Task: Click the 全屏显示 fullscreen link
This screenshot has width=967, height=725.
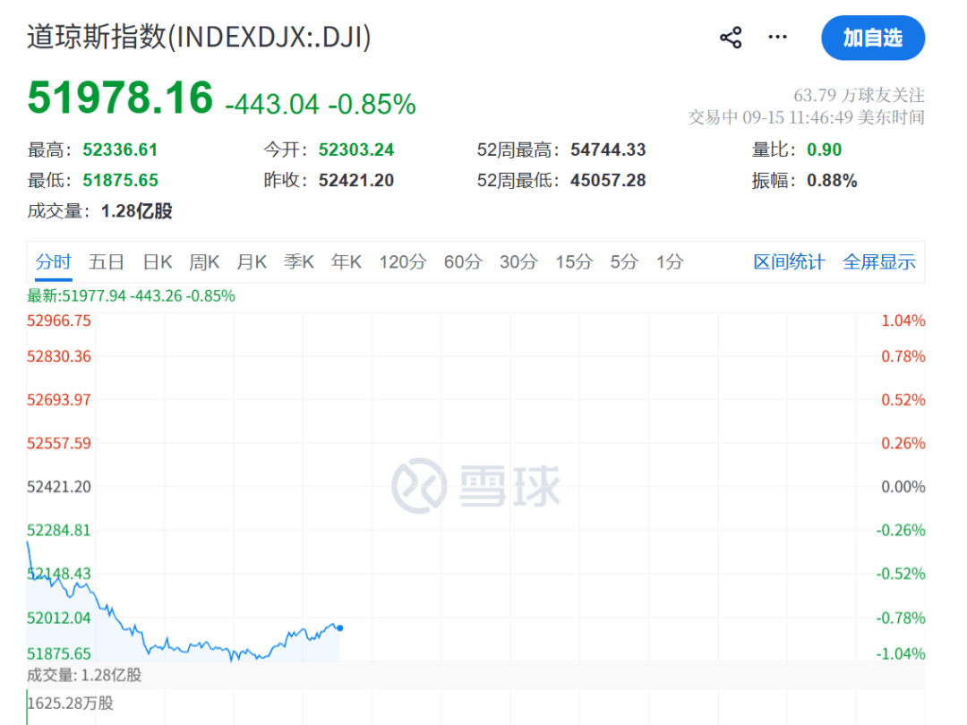Action: tap(879, 262)
